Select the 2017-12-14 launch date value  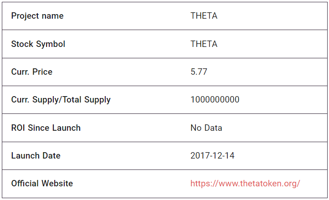coord(212,156)
